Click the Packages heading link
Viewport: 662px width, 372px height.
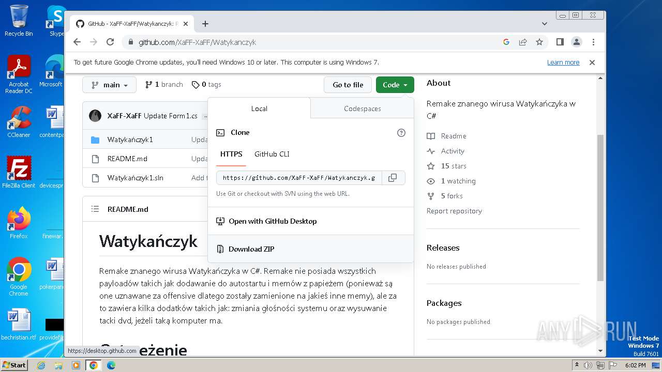(x=444, y=303)
